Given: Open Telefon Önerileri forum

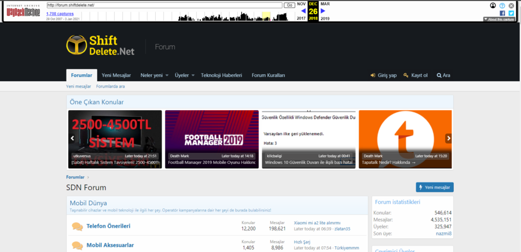Looking at the screenshot, I should tap(108, 226).
